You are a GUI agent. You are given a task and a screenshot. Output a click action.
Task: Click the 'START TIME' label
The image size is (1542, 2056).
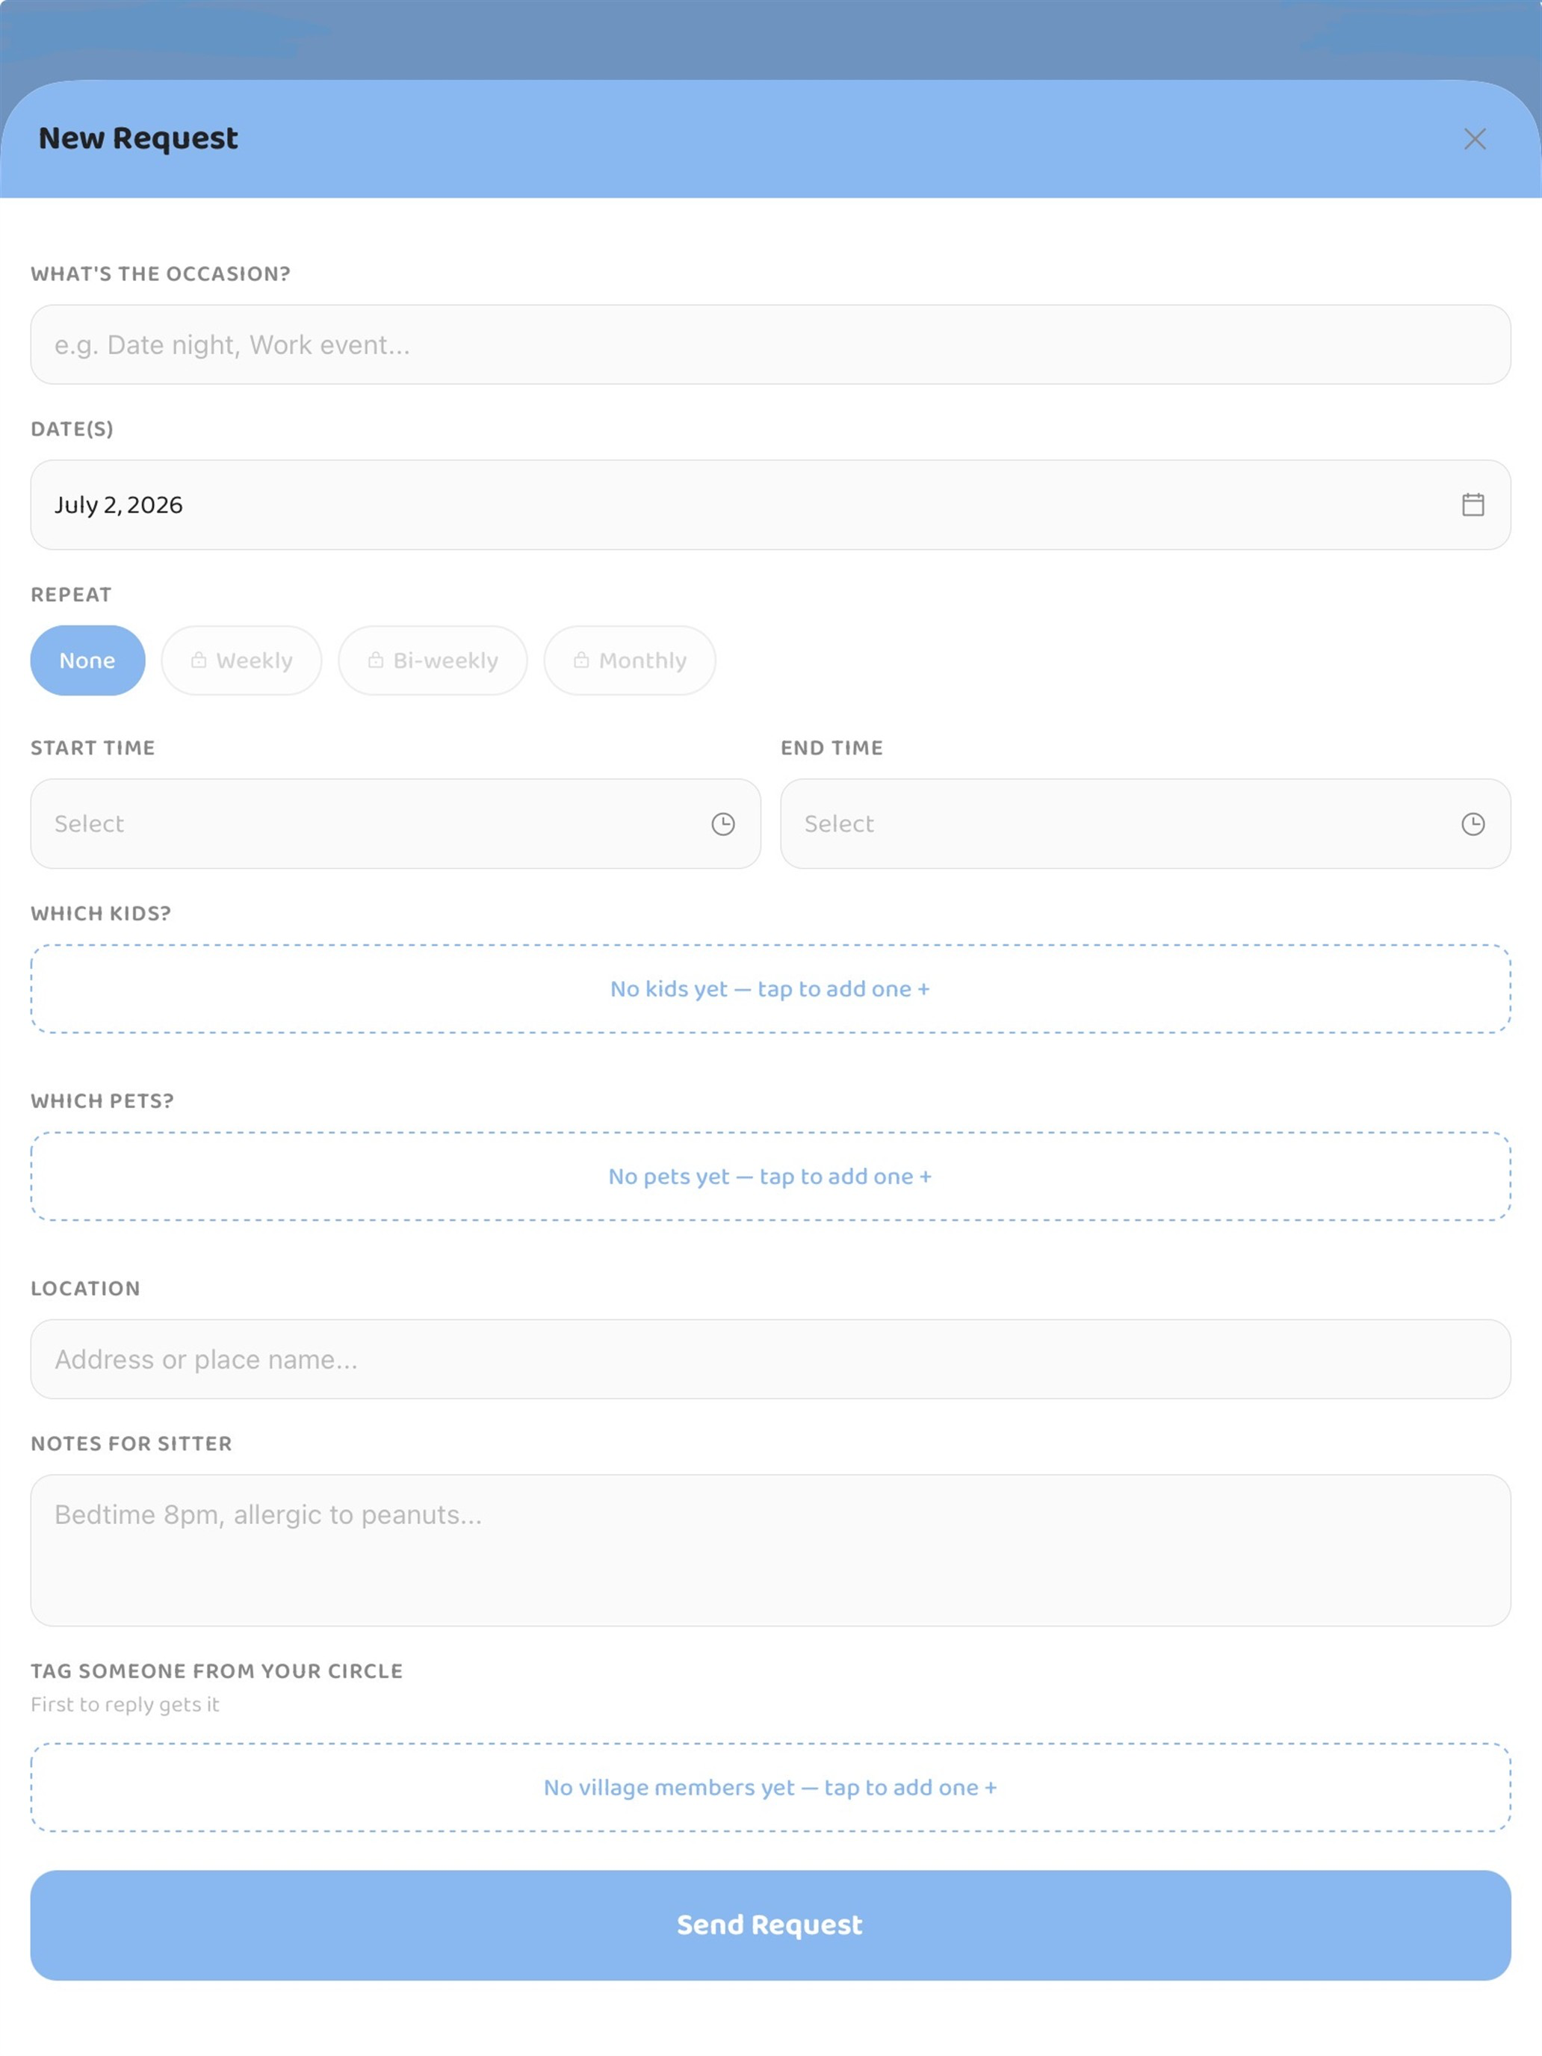pos(93,749)
